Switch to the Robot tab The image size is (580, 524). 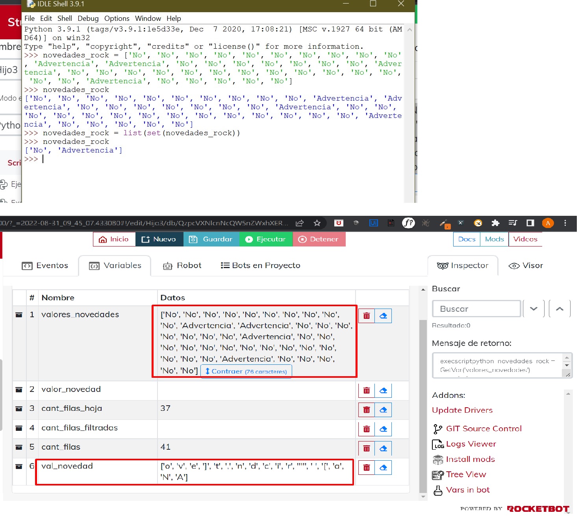[182, 266]
